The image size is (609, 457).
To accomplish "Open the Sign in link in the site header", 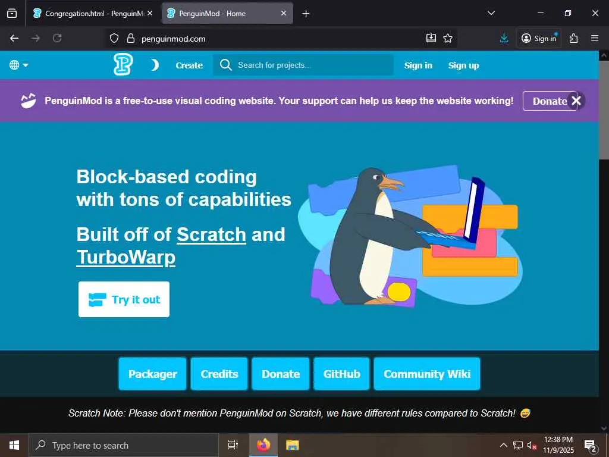I will [418, 65].
